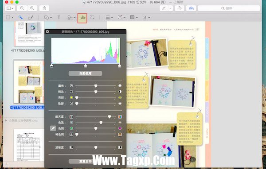The image size is (266, 169).
Task: Click the maximum highlights icon on right
Action: [x=120, y=97]
